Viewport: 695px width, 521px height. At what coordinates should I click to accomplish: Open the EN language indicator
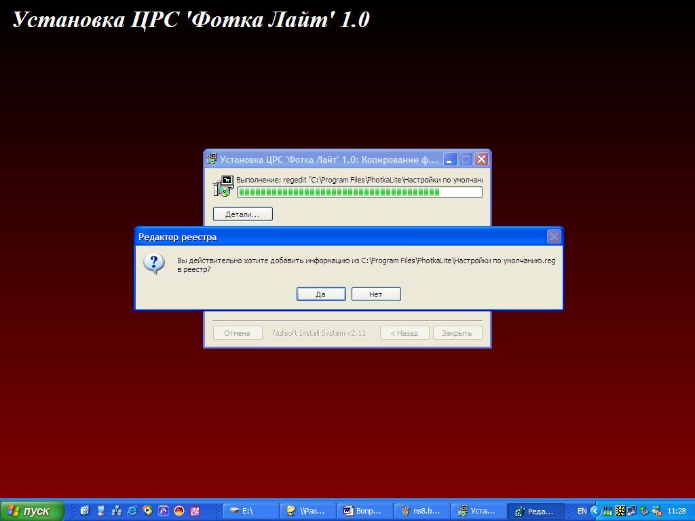point(582,511)
